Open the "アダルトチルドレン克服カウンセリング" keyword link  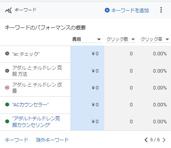36,122
